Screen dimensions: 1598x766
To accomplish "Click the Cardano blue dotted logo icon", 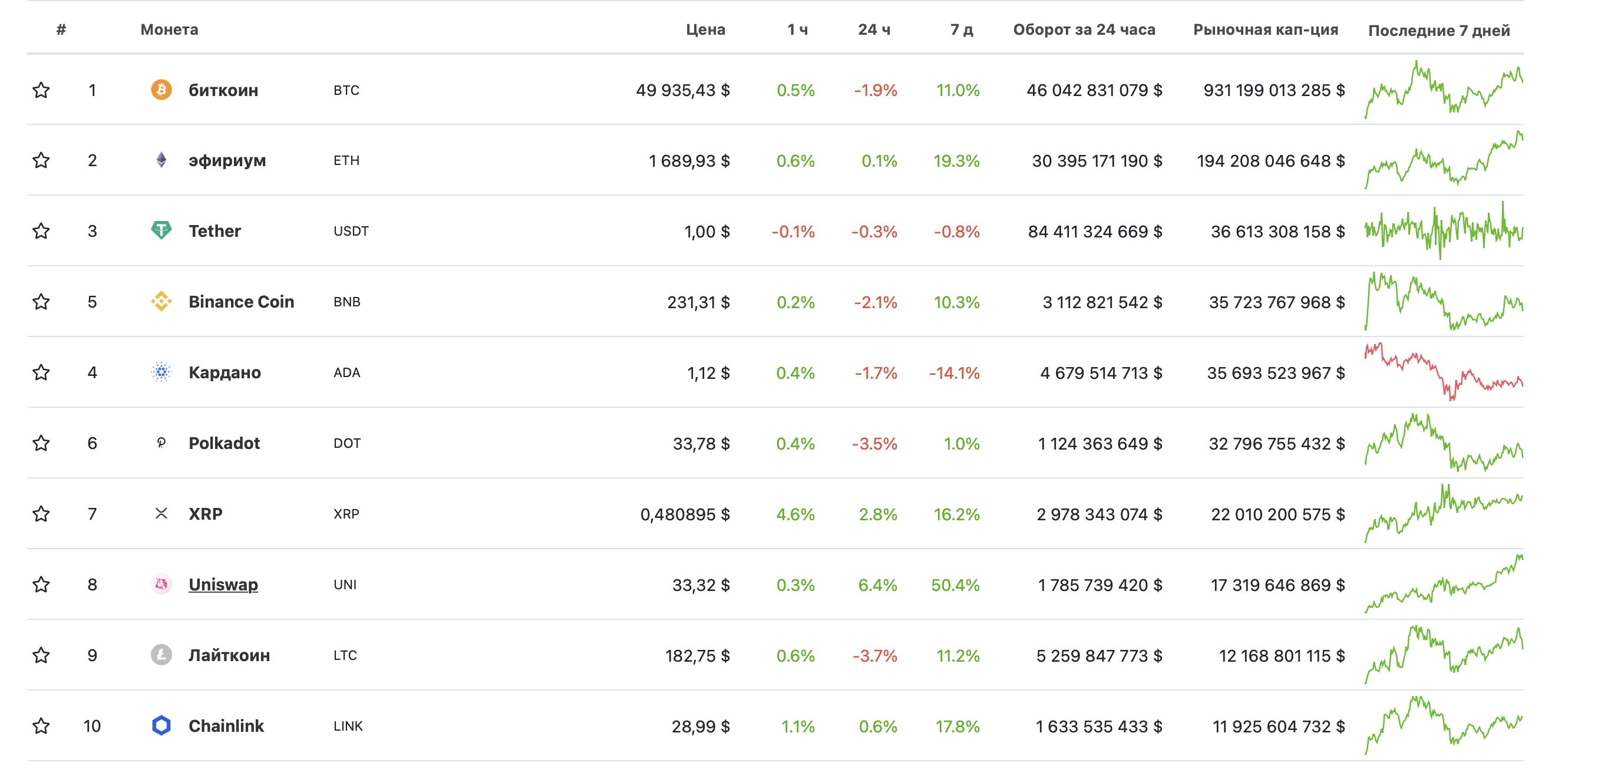I will (161, 372).
